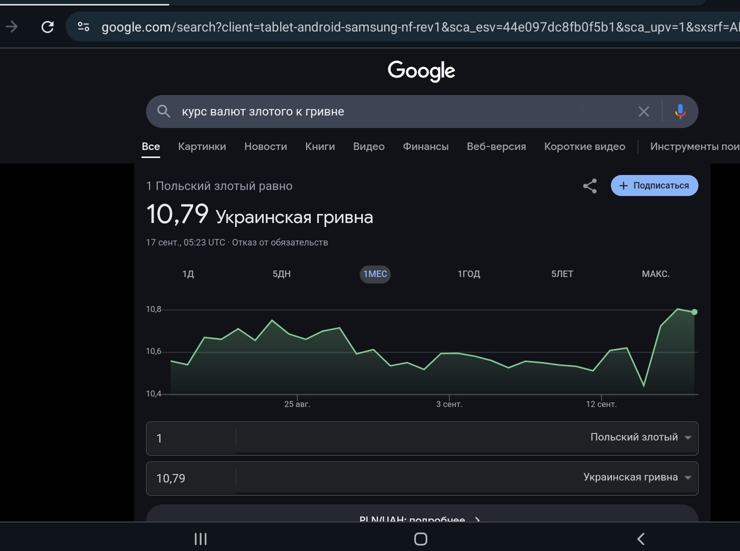
Task: Open the Польский злотый currency dropdown
Action: (641, 437)
